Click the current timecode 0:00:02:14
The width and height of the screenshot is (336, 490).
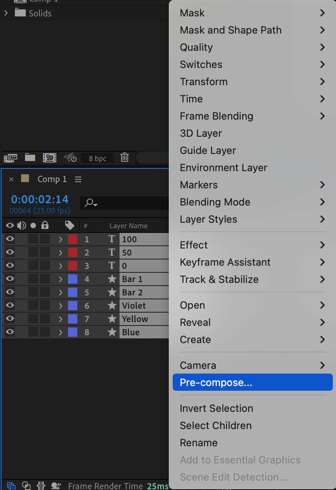tap(40, 199)
